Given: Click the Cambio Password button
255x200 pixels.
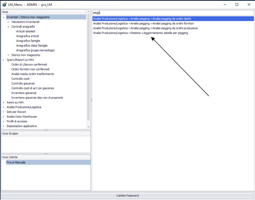Looking at the screenshot, I should pyautogui.click(x=127, y=195).
